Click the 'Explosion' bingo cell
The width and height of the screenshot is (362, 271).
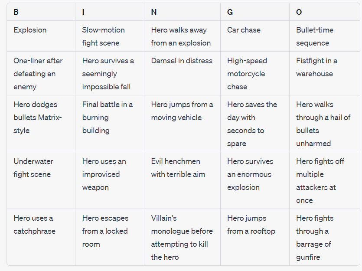(30, 30)
